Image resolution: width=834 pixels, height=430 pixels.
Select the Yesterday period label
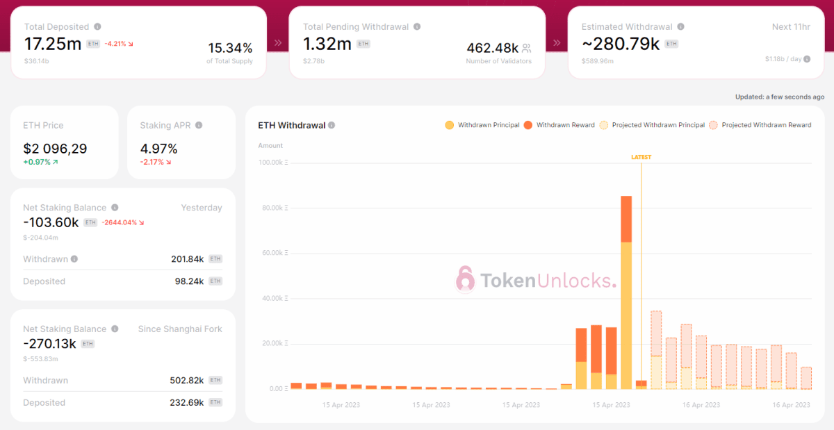[x=202, y=208]
